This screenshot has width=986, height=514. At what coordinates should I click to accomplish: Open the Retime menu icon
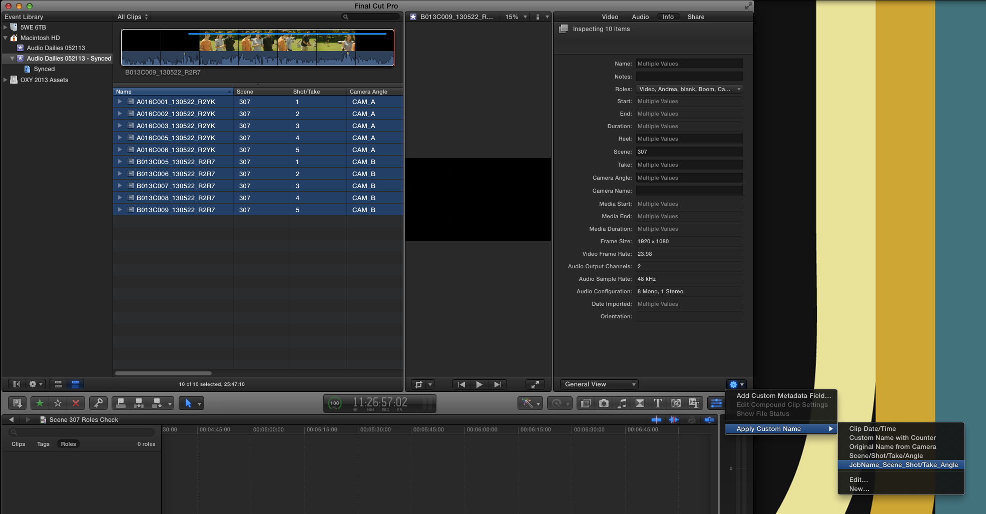(560, 403)
